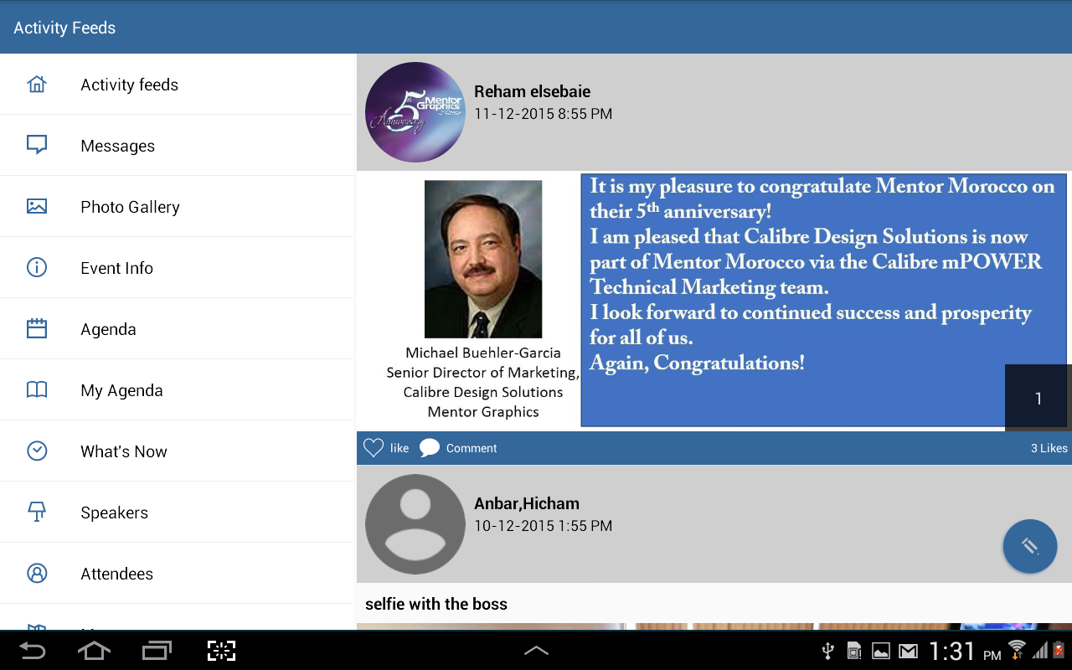Select My Agenda from the side menu

[178, 390]
